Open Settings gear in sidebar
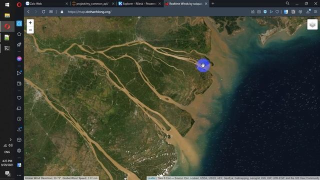320x180 pixels. tap(19, 150)
